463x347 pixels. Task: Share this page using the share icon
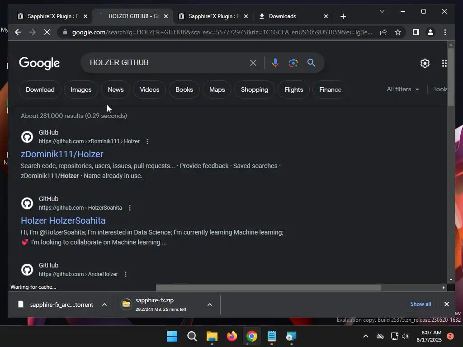[x=383, y=32]
